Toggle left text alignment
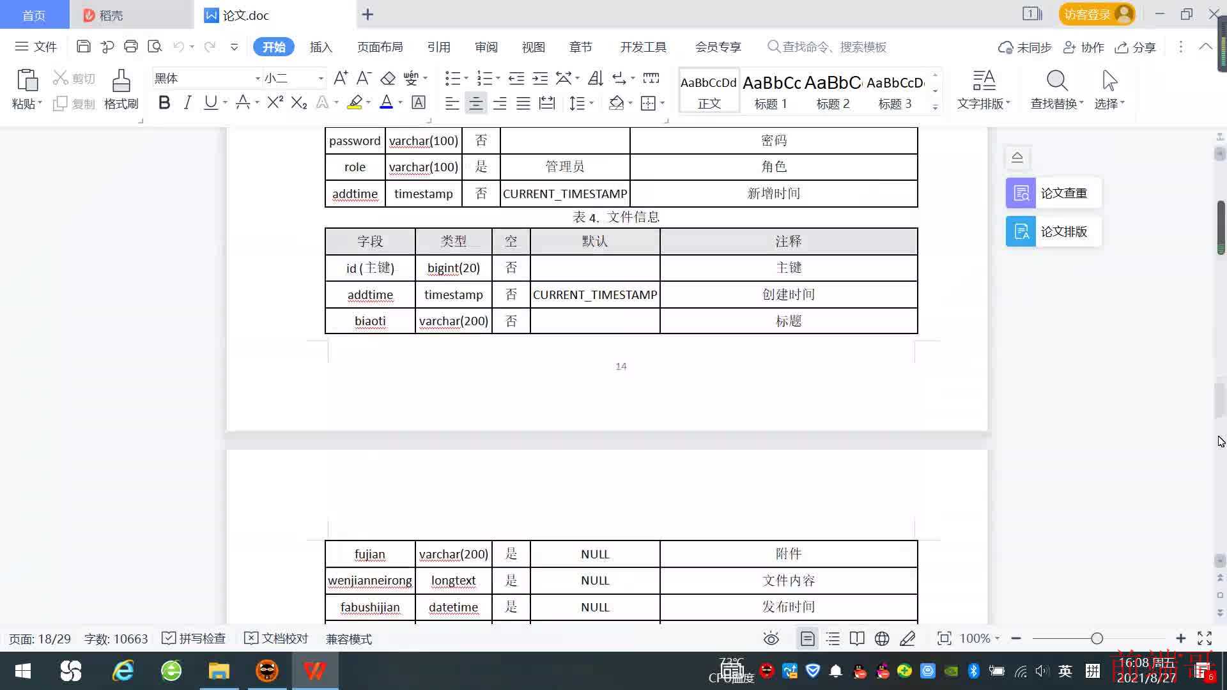This screenshot has height=690, width=1227. coord(452,103)
